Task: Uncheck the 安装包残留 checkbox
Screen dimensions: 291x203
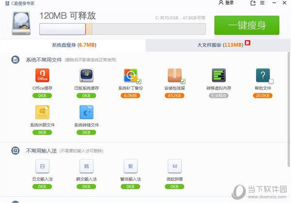Action: coord(183,81)
